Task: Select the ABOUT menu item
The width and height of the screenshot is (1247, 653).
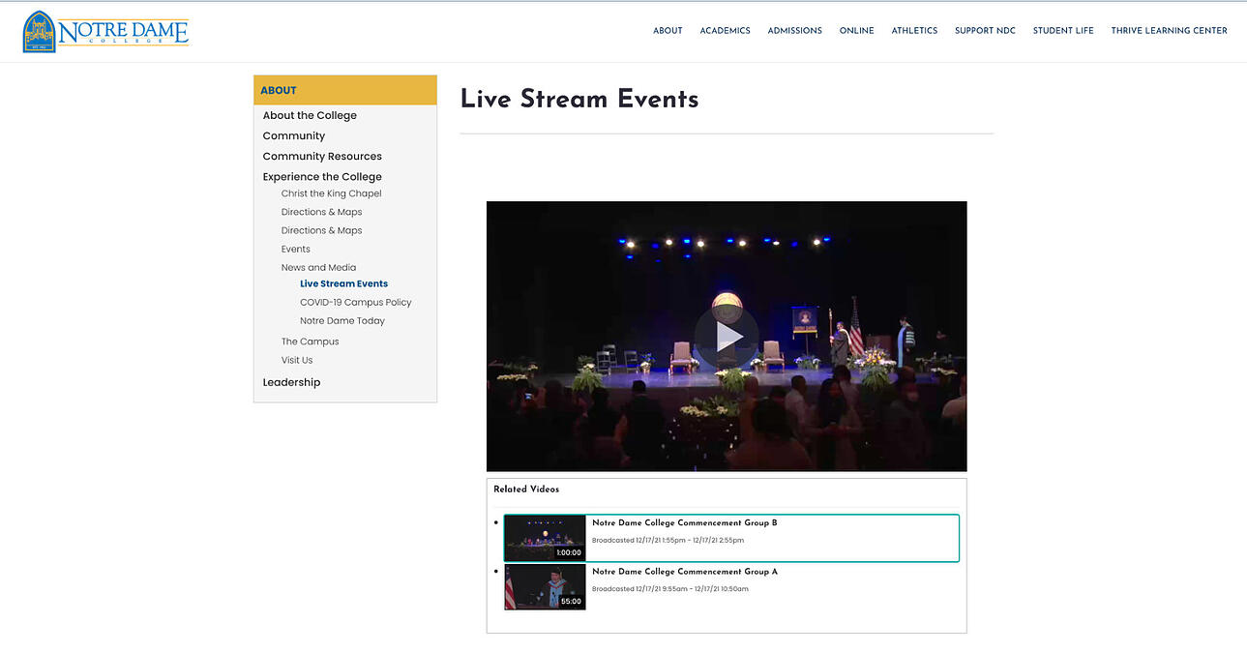Action: [668, 30]
